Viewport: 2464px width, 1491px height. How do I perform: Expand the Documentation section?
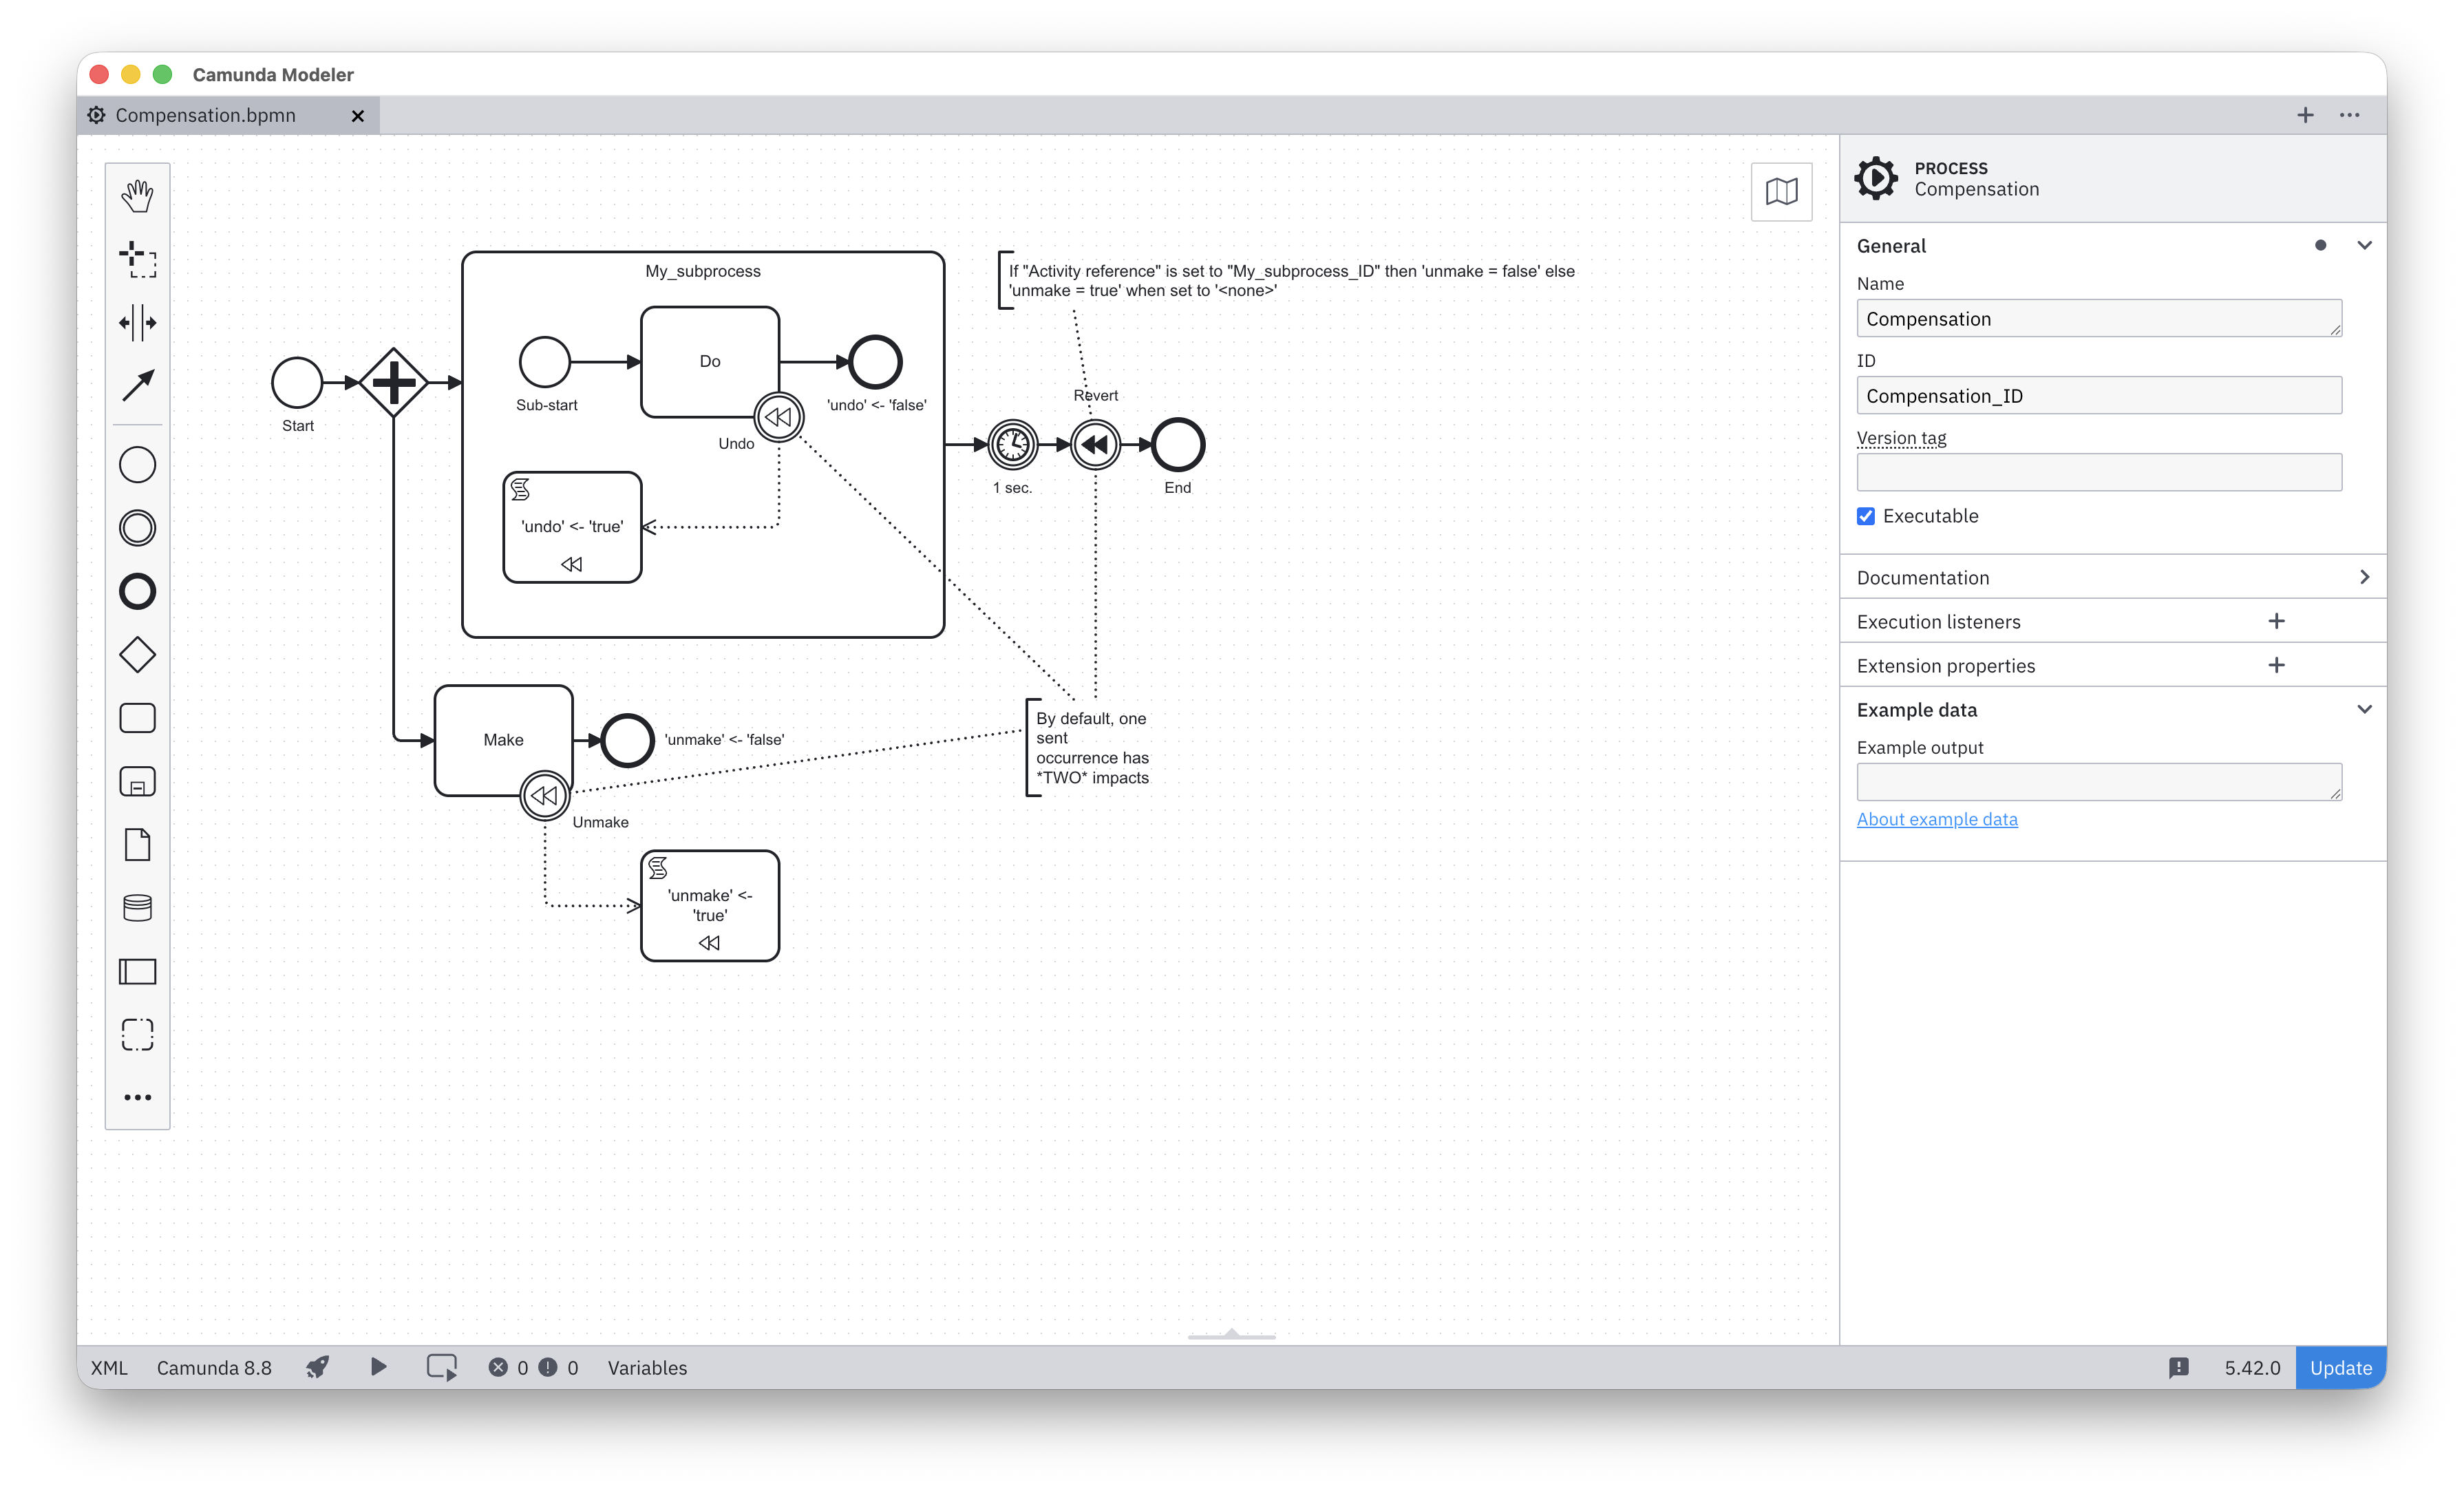[x=2113, y=577]
